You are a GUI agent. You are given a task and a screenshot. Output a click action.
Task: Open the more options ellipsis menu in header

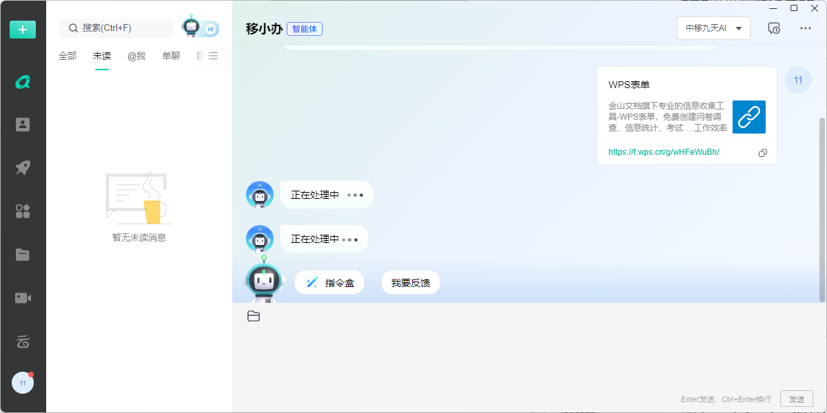(804, 28)
